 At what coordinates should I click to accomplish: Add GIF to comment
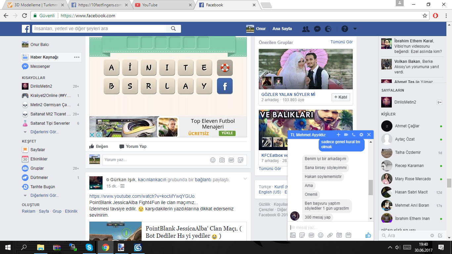pyautogui.click(x=231, y=160)
